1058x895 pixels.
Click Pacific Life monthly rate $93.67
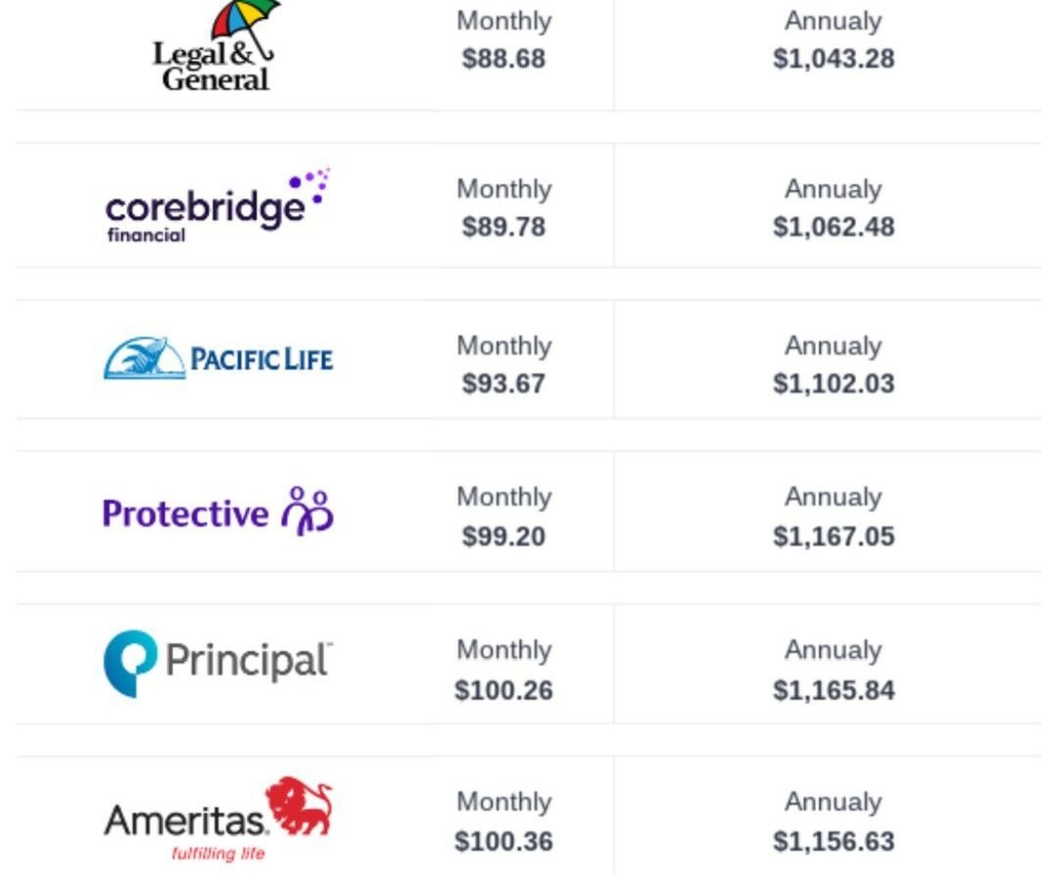coord(504,383)
